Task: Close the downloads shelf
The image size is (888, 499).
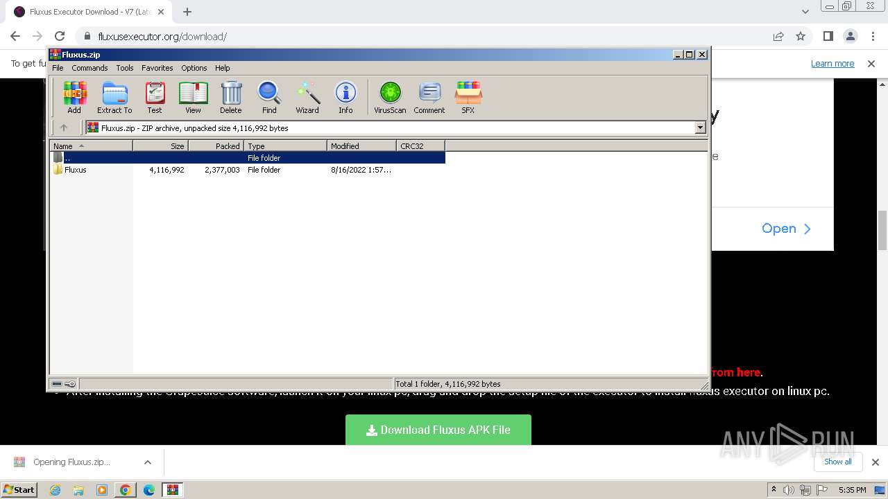Action: (x=875, y=462)
